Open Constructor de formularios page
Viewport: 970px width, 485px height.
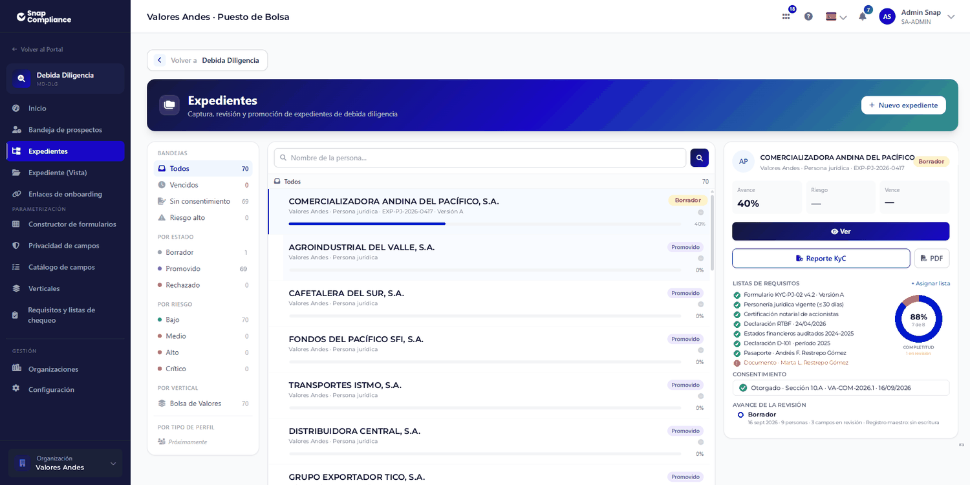[65, 224]
